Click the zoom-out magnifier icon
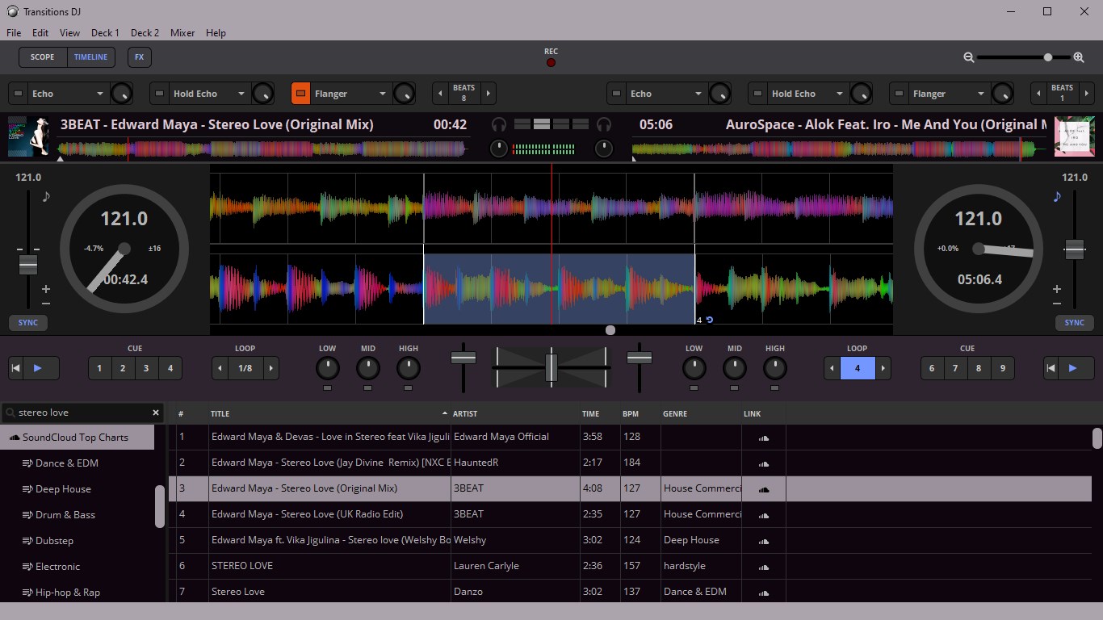 968,57
